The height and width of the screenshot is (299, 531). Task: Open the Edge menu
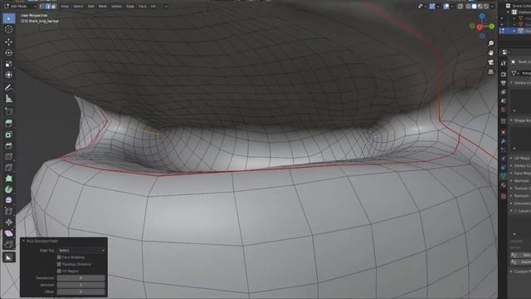click(130, 6)
